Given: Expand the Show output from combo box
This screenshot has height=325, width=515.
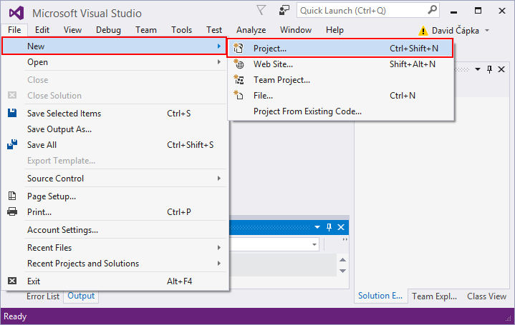Looking at the screenshot, I should point(314,244).
